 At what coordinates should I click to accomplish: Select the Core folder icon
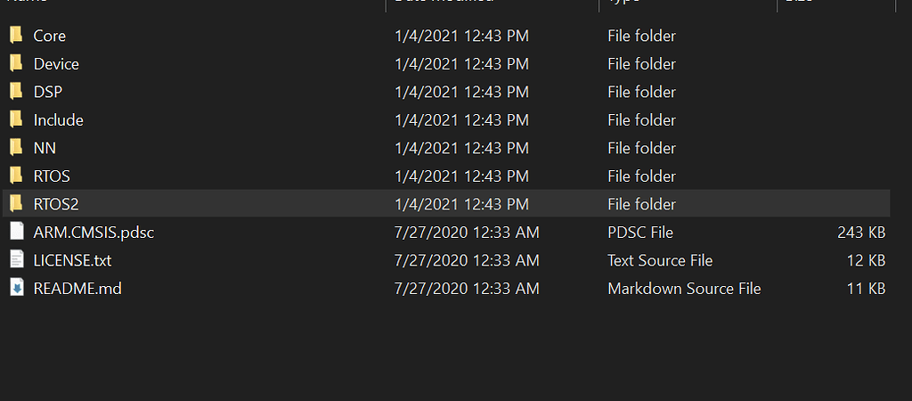click(x=16, y=36)
